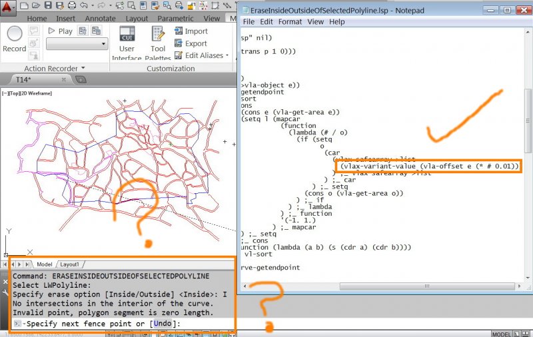Screen dimensions: 533x337
Task: Open the CUI User Interface editor
Action: [127, 43]
